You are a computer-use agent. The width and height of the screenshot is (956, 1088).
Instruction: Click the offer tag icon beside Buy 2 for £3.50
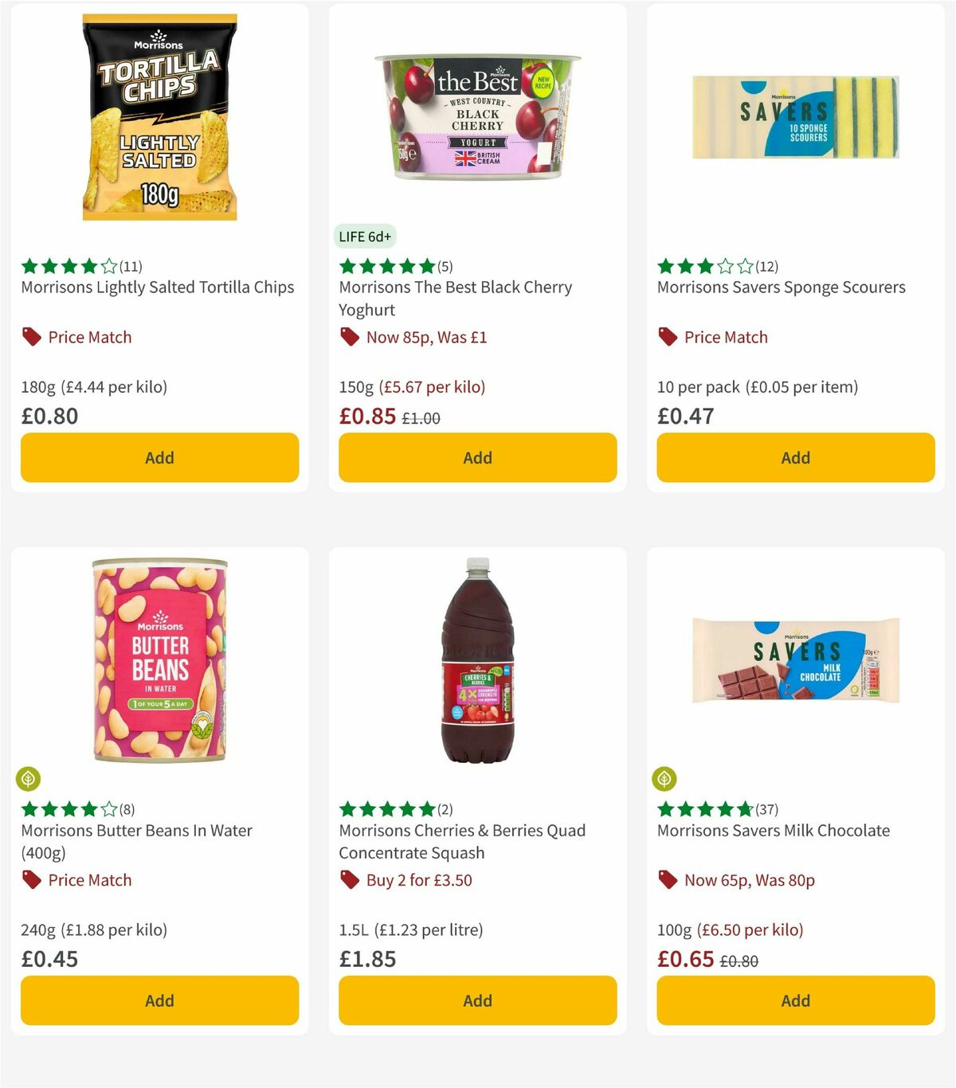coord(349,880)
